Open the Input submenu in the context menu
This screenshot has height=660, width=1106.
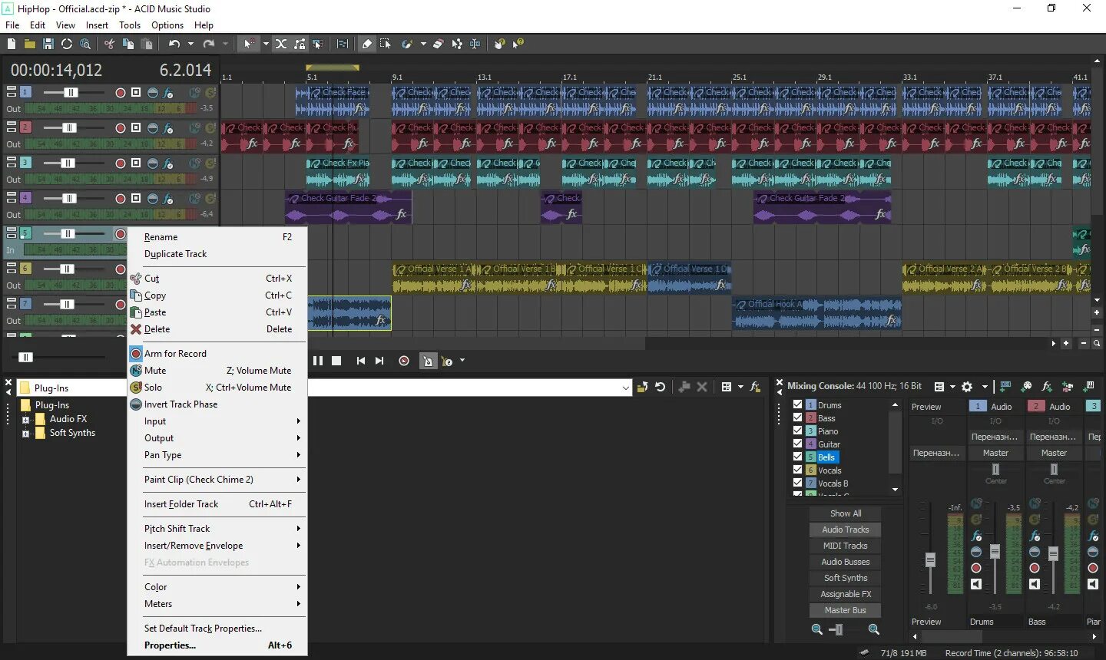click(217, 421)
